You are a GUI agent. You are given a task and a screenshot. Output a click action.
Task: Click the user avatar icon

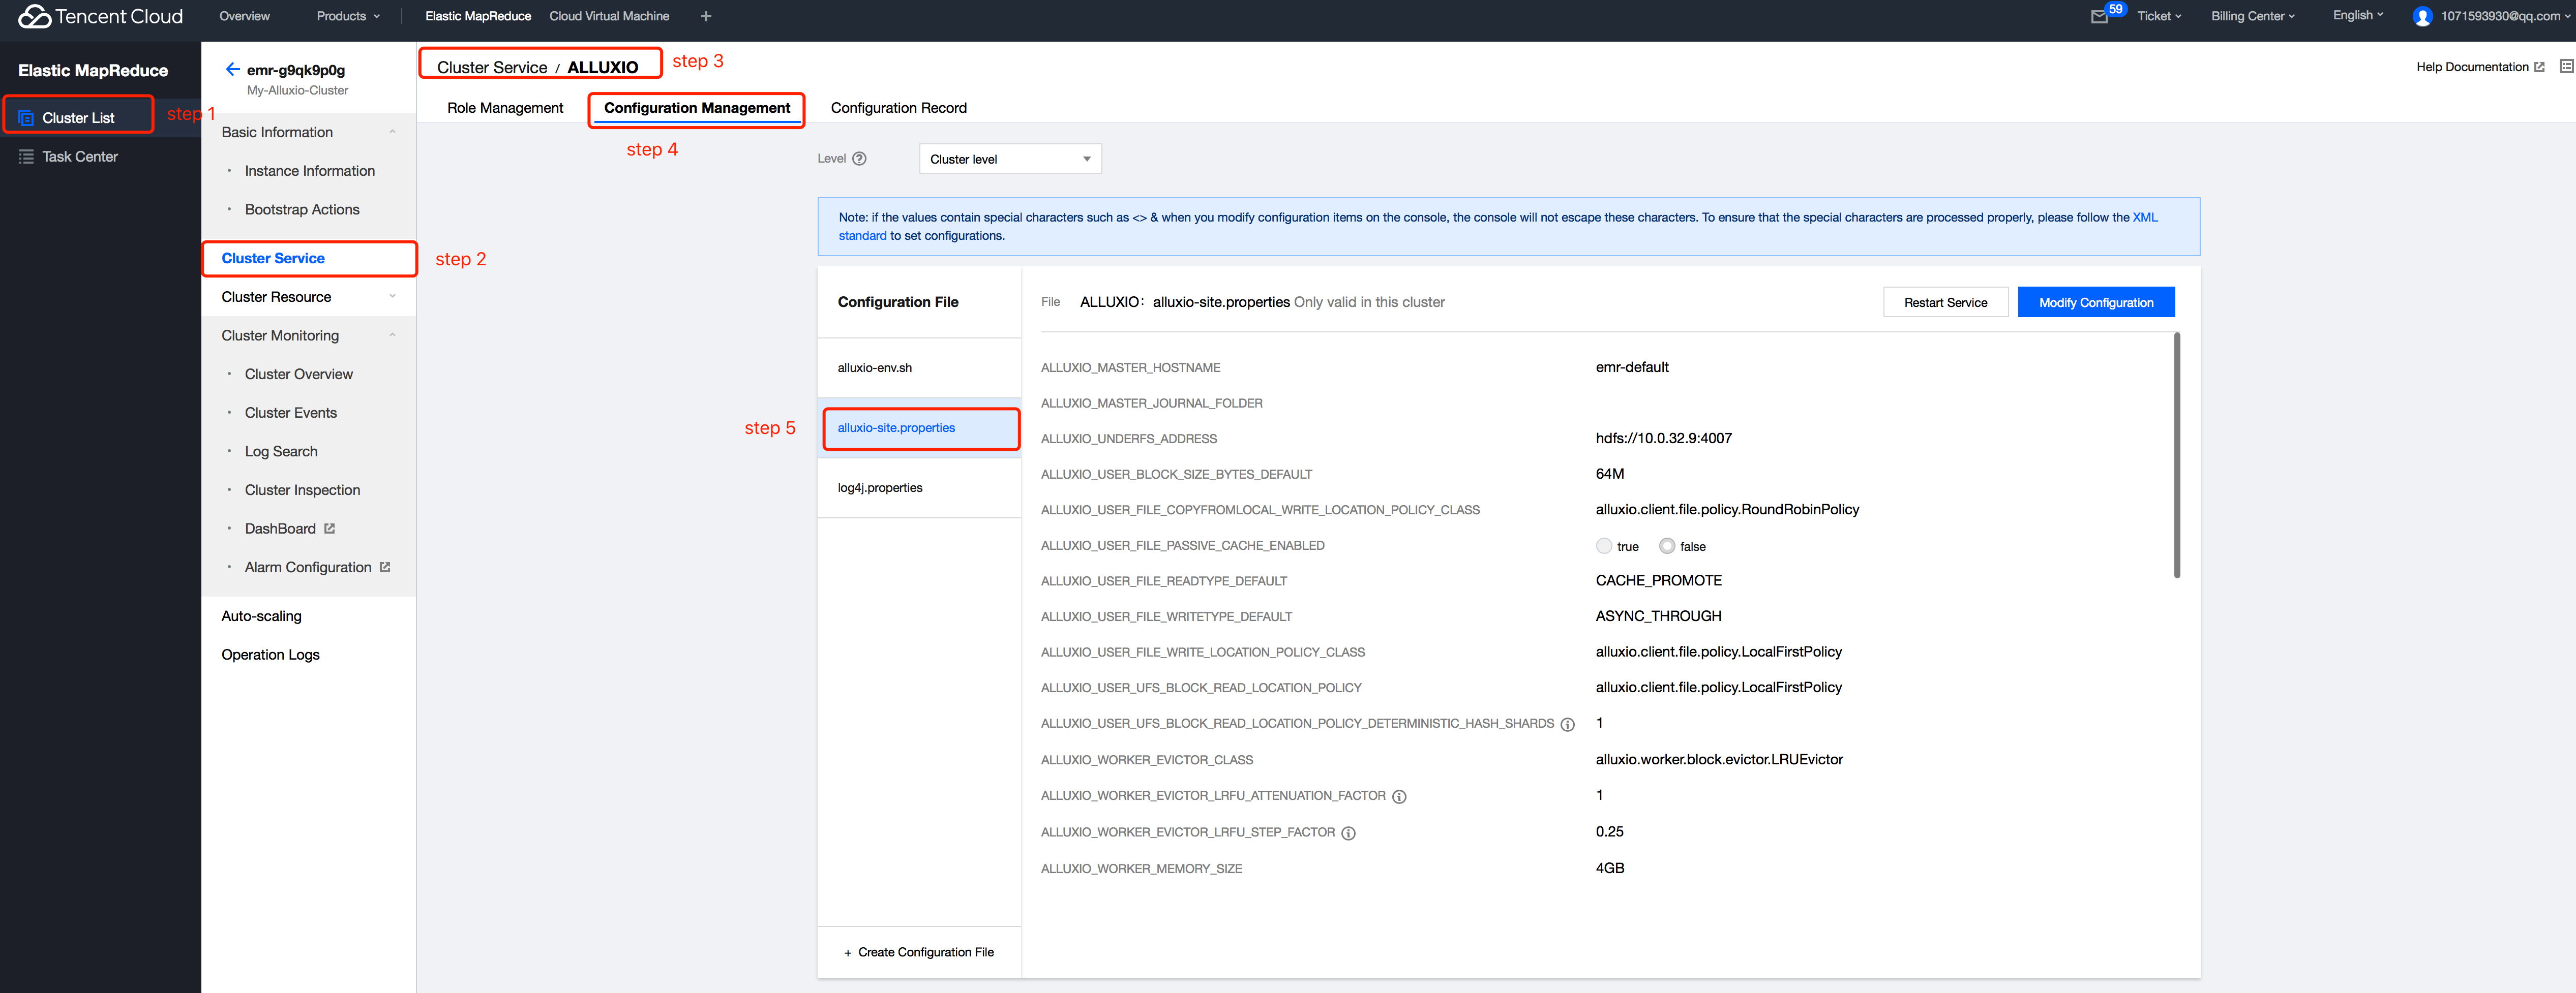[2422, 16]
